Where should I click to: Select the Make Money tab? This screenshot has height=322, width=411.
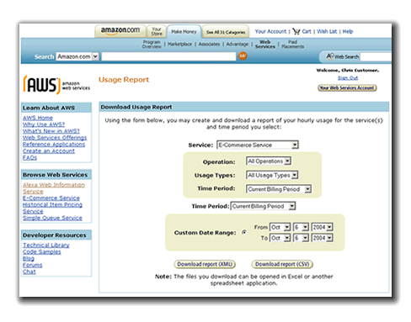(x=184, y=32)
